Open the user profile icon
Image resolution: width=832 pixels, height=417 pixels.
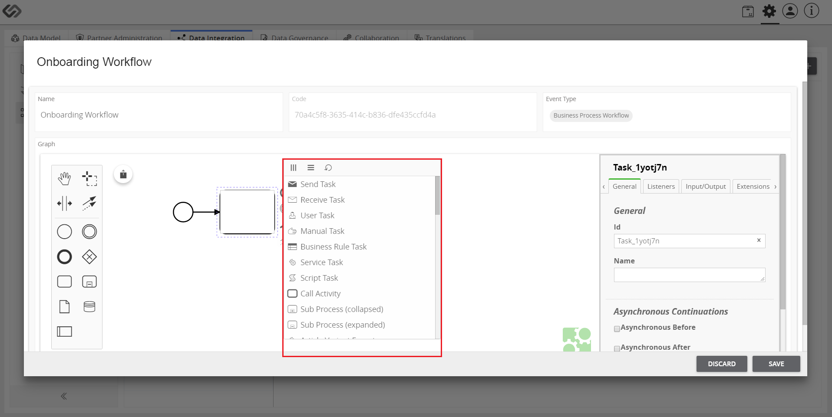pyautogui.click(x=790, y=11)
